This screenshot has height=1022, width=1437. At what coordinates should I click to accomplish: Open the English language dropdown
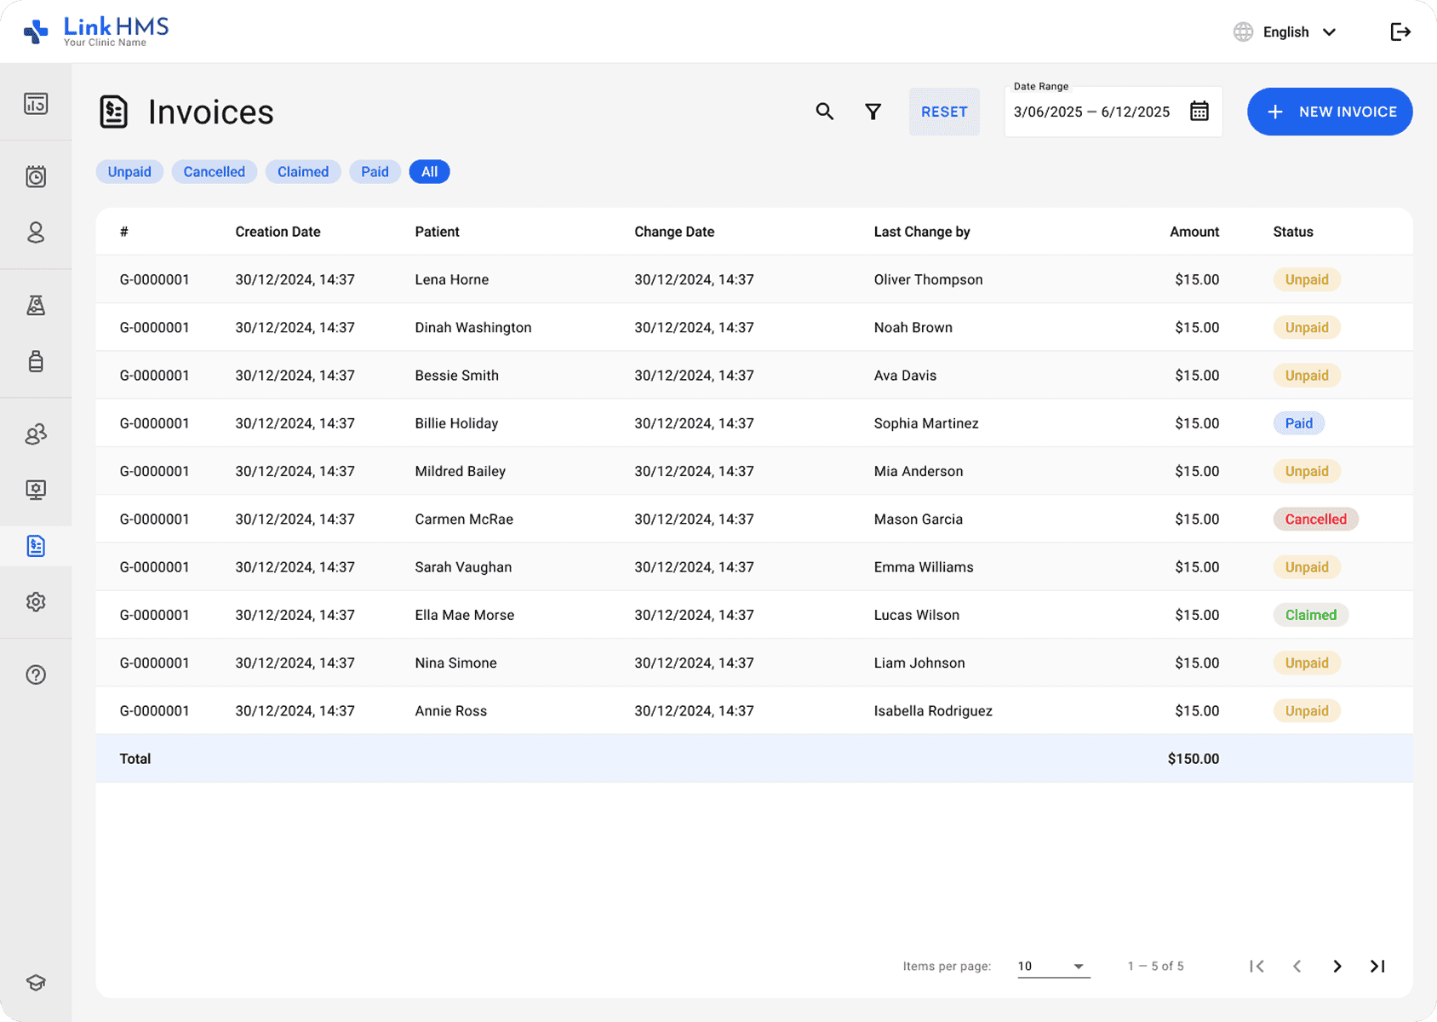click(x=1299, y=32)
